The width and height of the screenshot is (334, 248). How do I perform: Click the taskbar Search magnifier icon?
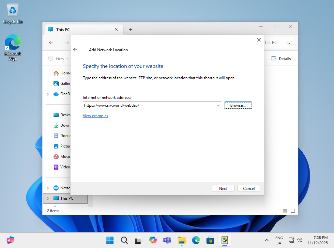[x=124, y=240]
